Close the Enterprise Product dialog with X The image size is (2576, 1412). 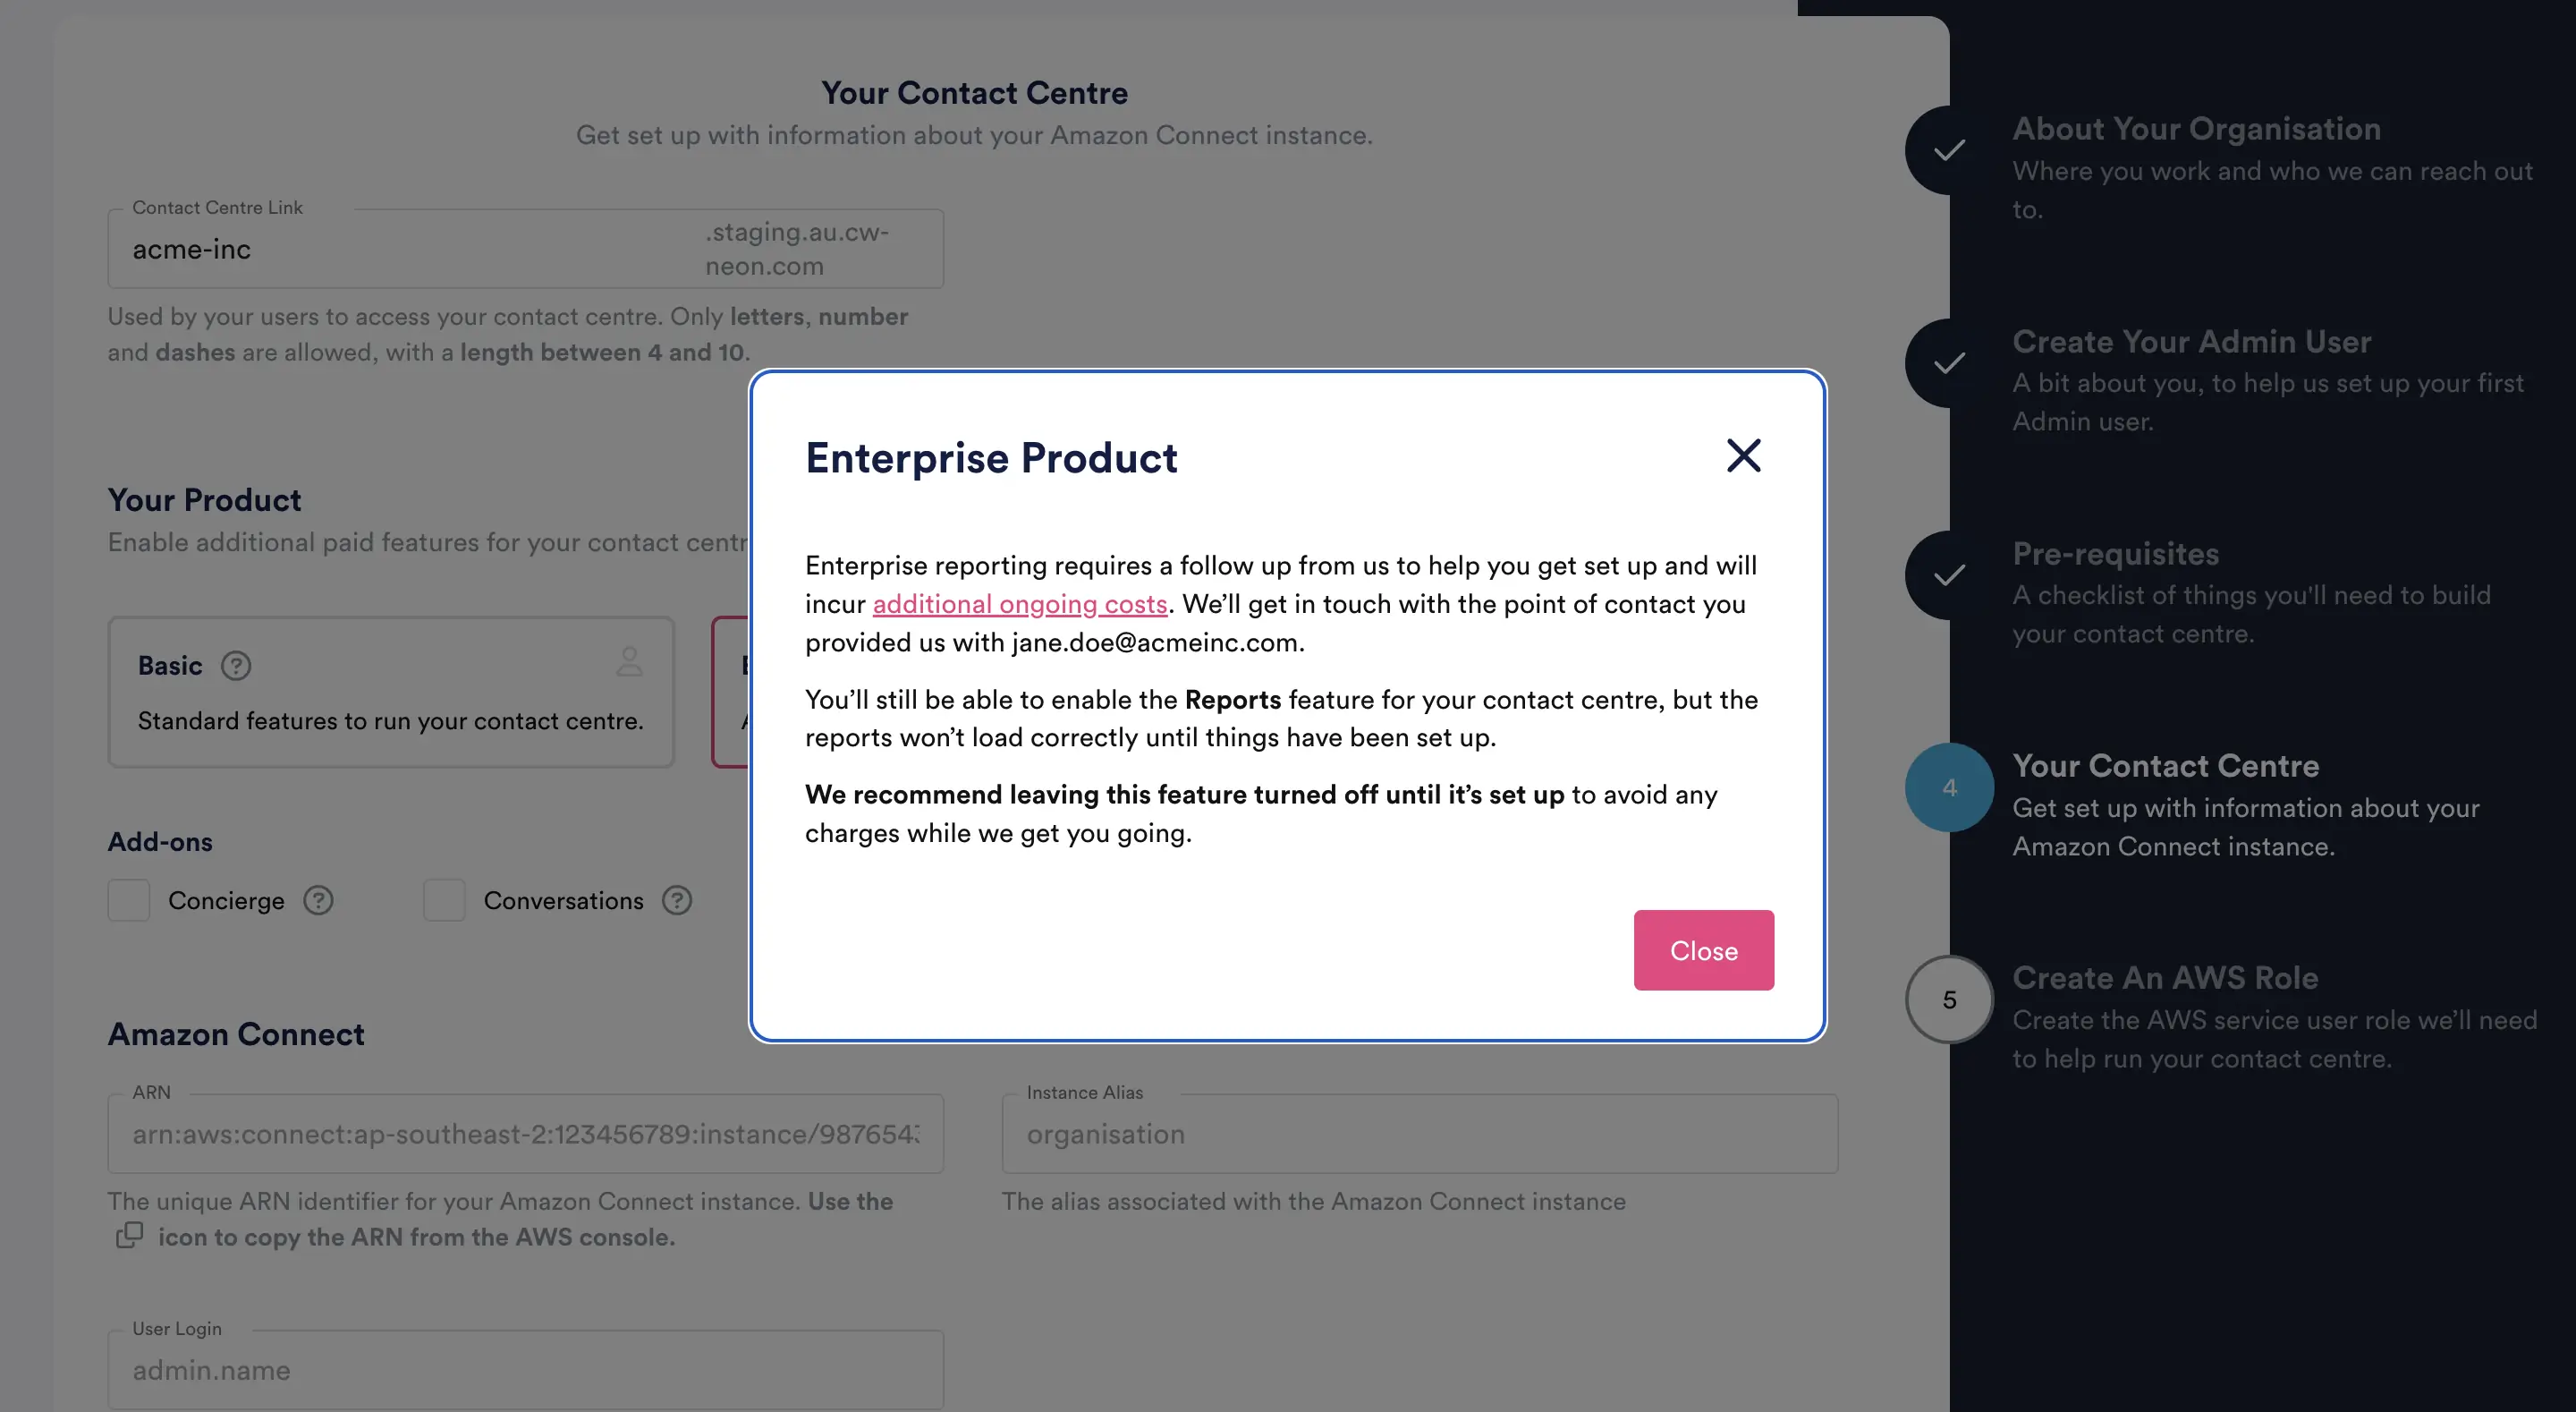[x=1743, y=455]
